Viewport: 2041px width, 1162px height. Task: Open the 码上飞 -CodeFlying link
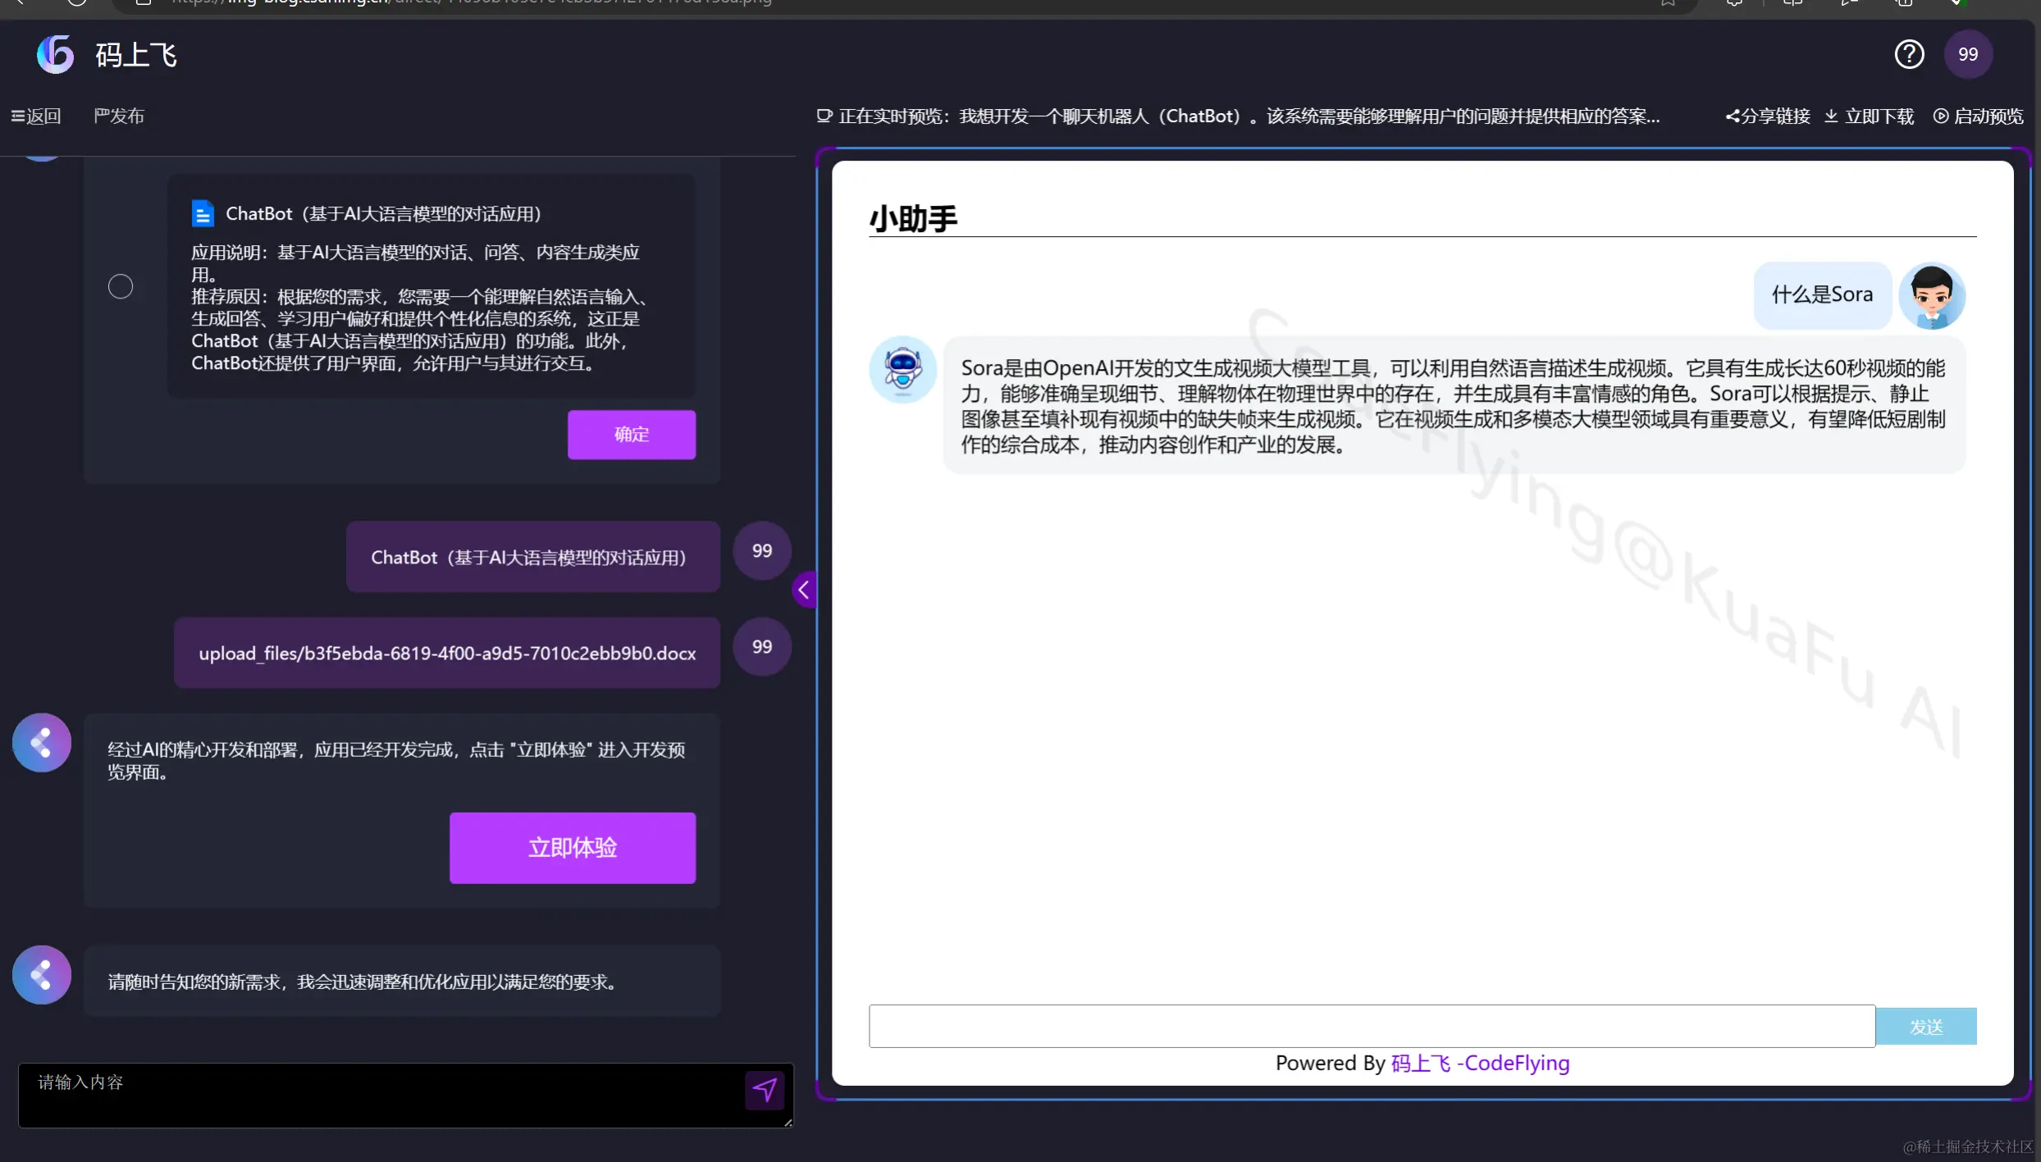1480,1063
